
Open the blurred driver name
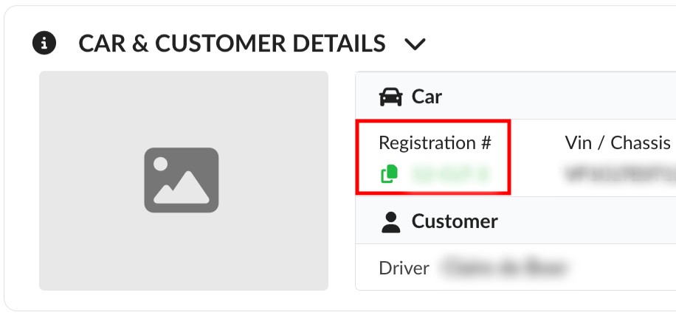506,268
